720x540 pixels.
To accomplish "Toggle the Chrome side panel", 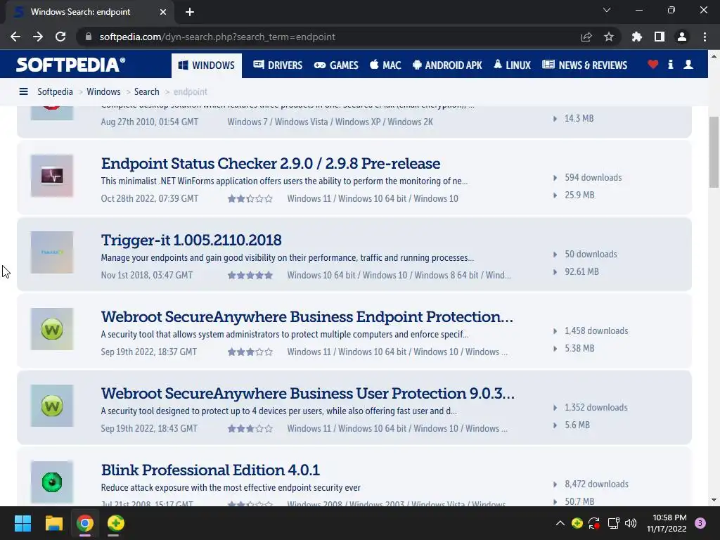I will coord(660,37).
